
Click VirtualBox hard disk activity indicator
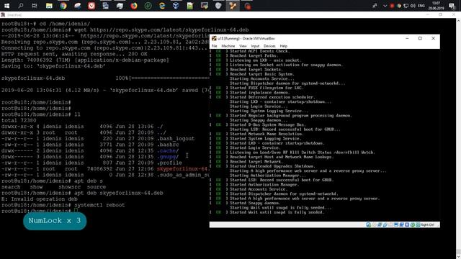tap(368, 224)
